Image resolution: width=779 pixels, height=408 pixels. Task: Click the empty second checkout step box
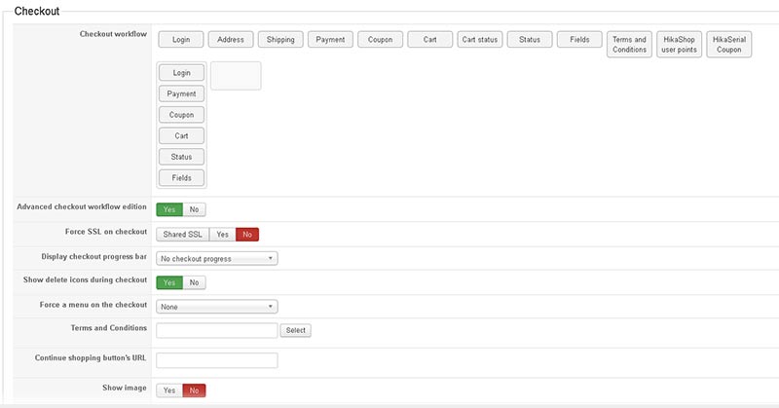[236, 76]
